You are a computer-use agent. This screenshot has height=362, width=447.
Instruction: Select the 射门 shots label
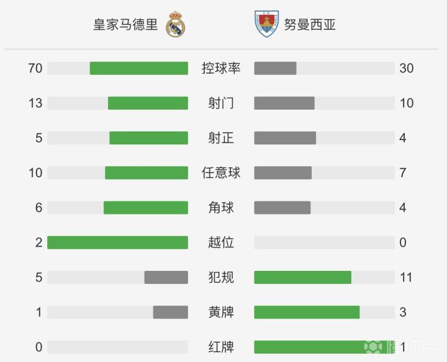click(221, 103)
